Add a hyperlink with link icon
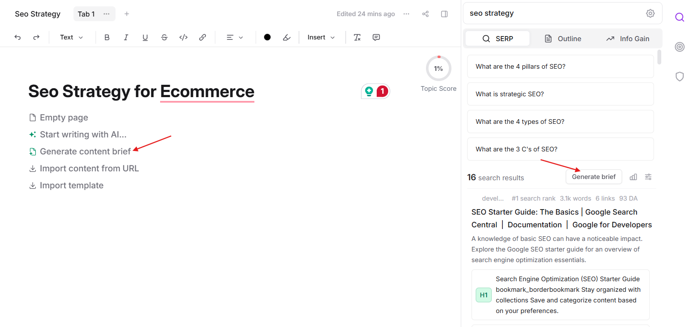 point(203,37)
